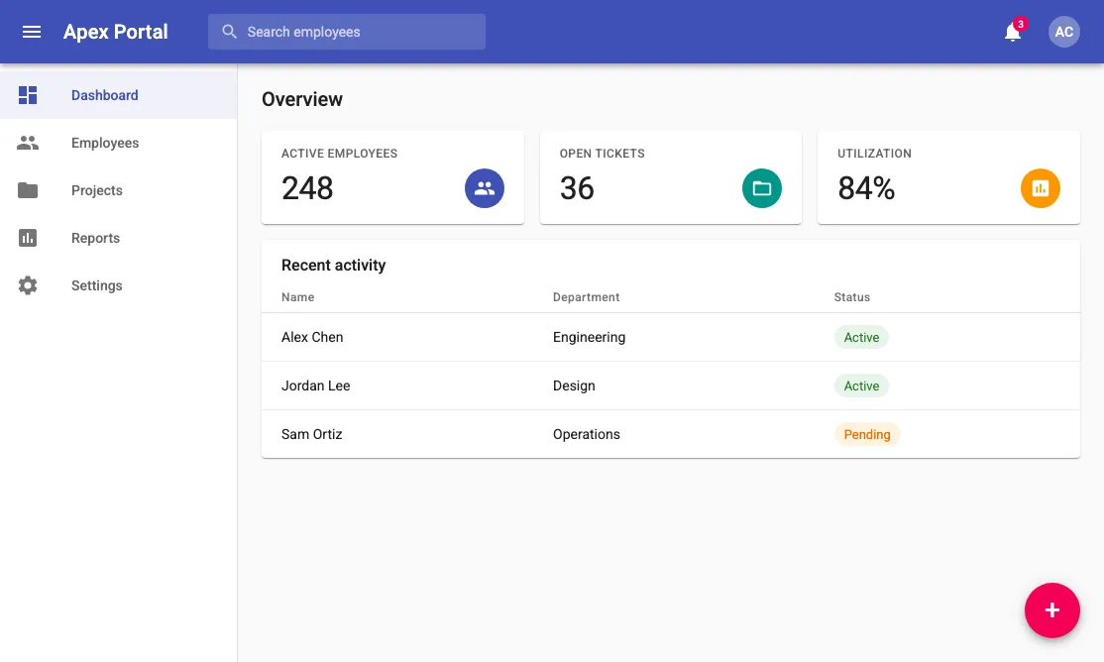Click the 248 active employees value
The width and height of the screenshot is (1104, 662).
pos(307,188)
